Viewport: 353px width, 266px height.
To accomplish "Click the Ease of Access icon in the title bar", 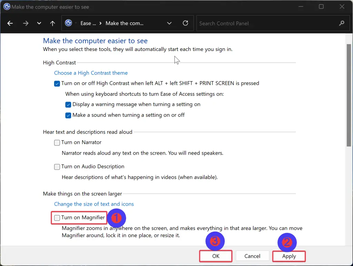I will (x=7, y=6).
